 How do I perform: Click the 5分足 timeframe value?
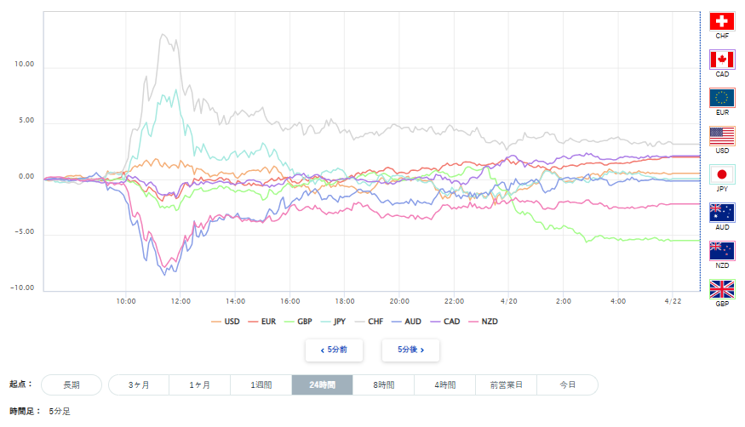(60, 412)
